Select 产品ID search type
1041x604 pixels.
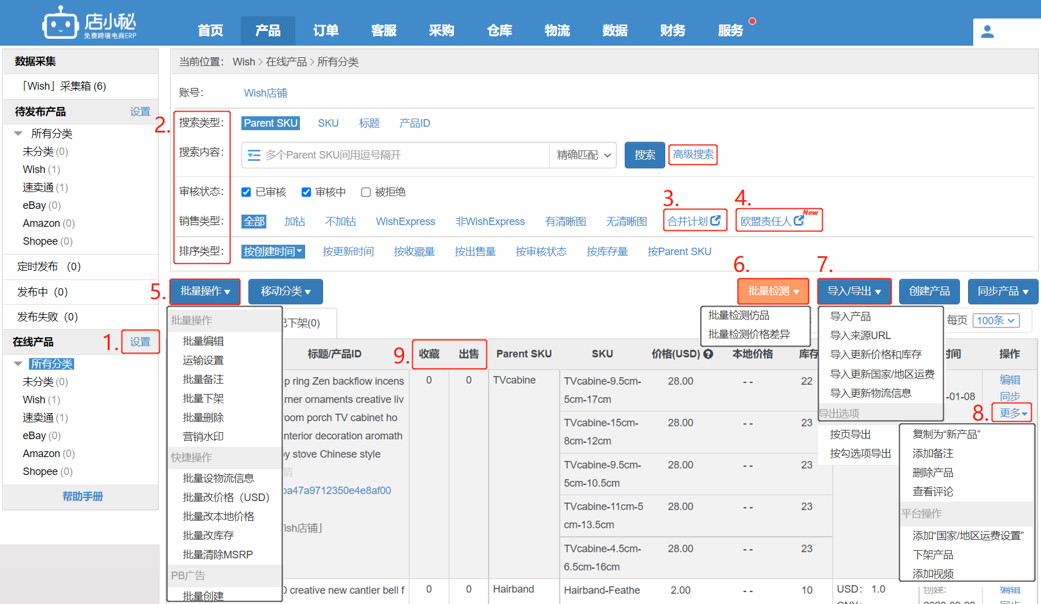[415, 123]
